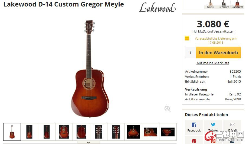Share product on Pinterest icon
246x144 pixels.
point(194,141)
